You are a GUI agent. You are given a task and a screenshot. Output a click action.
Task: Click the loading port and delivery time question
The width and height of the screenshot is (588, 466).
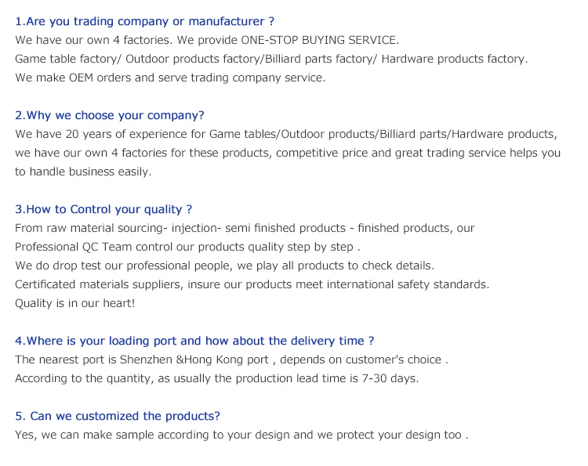pyautogui.click(x=194, y=341)
